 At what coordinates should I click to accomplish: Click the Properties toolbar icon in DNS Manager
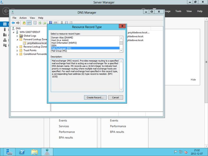click(x=35, y=23)
